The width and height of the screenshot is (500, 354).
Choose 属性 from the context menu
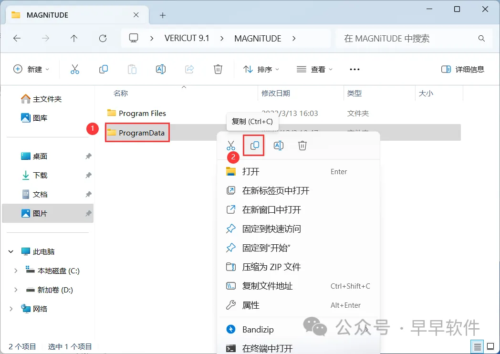pos(299,305)
